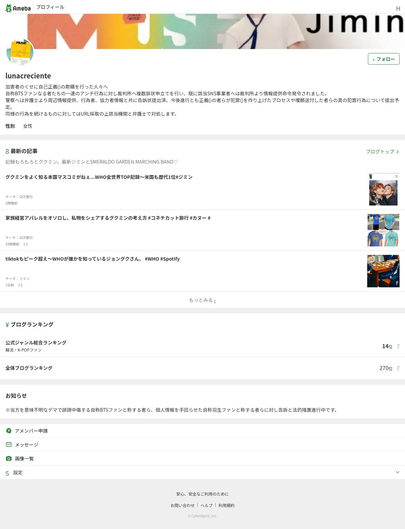Open 画像一覧 menu item

point(202,458)
